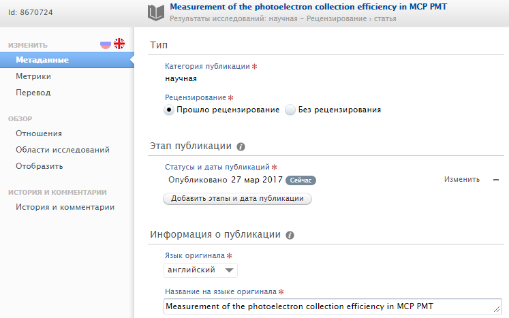Select Прошло рецензирование radio button
Image resolution: width=509 pixels, height=318 pixels.
pos(169,110)
